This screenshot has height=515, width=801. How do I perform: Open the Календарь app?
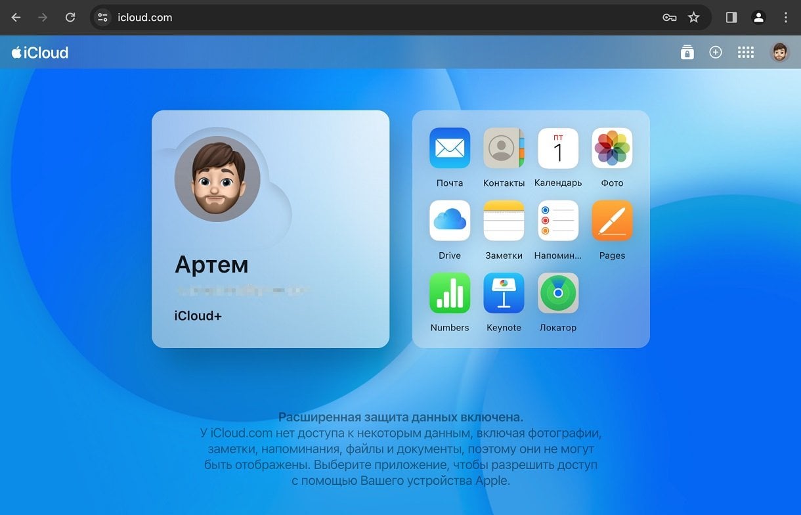(x=558, y=148)
